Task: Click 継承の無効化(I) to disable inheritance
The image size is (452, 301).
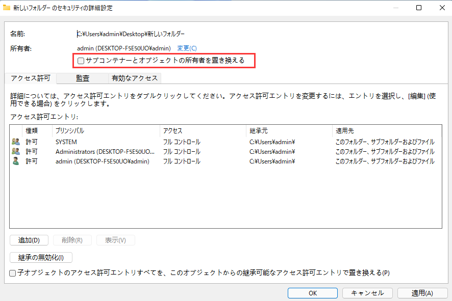Action: [x=41, y=257]
